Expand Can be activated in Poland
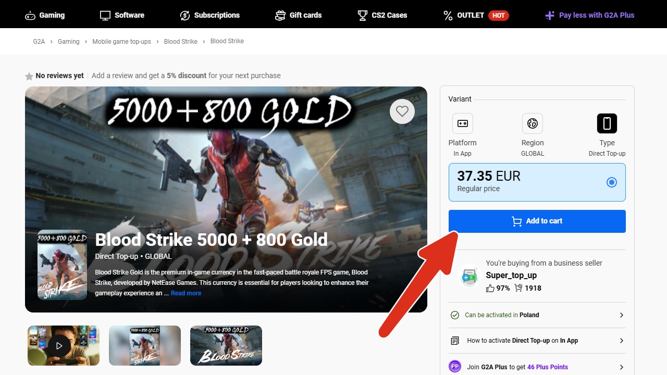This screenshot has height=375, width=667. (621, 315)
